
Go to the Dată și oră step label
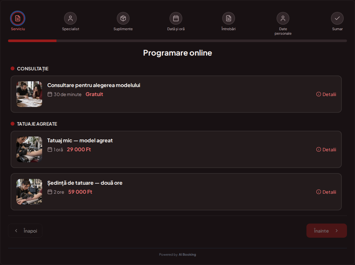(176, 29)
